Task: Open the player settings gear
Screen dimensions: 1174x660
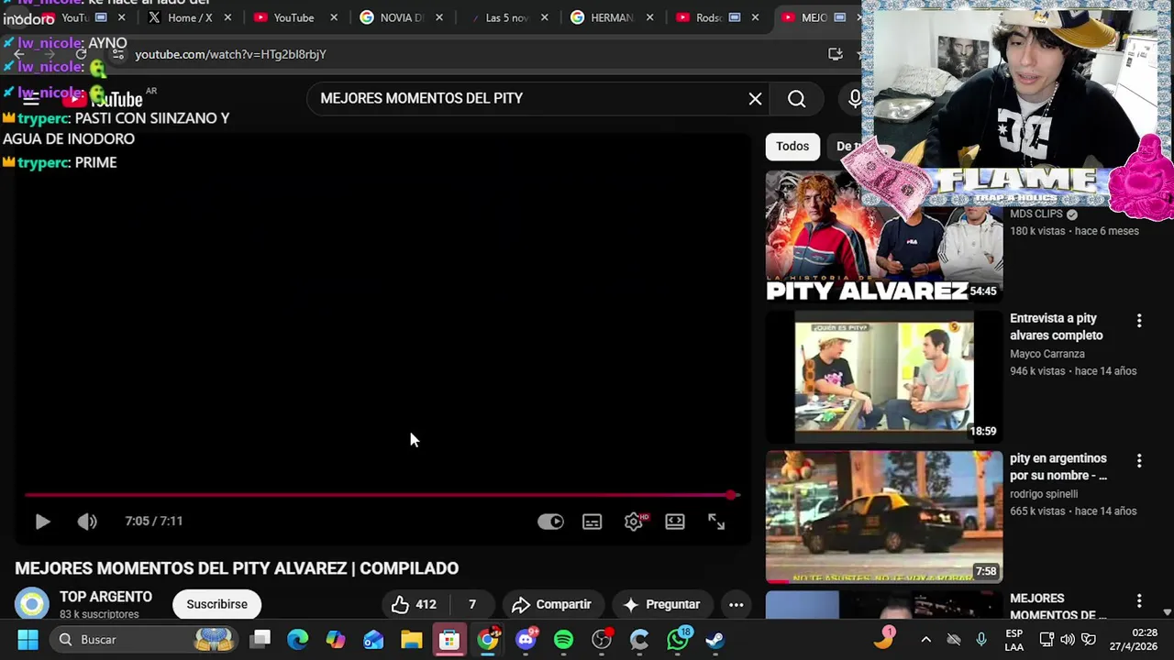Action: [634, 522]
